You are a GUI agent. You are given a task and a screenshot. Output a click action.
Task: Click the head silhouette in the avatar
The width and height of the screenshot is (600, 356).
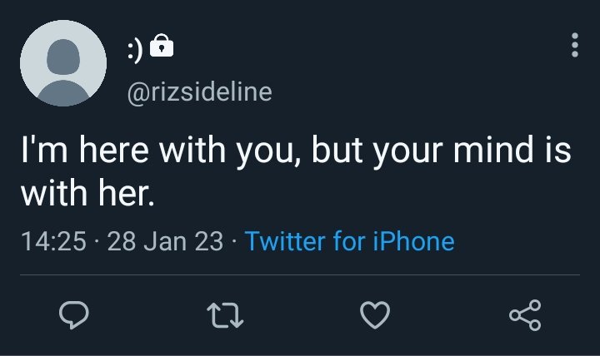63,57
